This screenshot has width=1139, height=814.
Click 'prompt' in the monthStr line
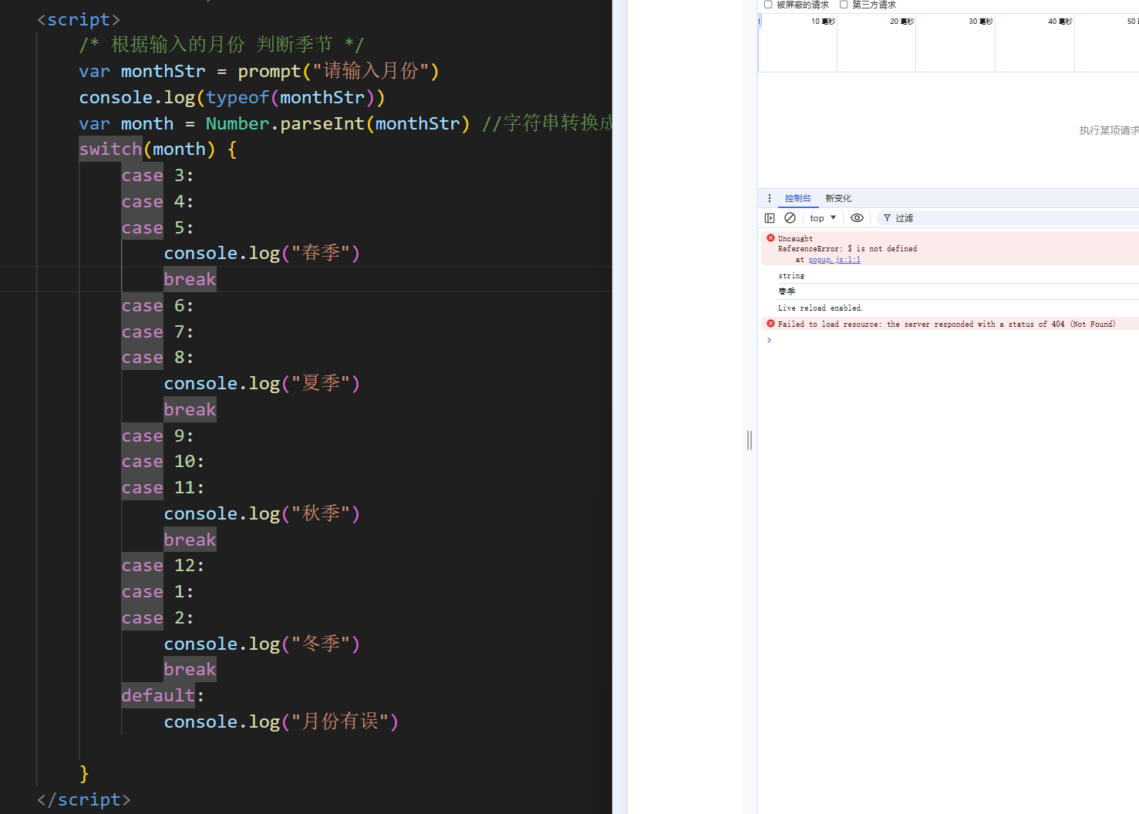coord(269,72)
